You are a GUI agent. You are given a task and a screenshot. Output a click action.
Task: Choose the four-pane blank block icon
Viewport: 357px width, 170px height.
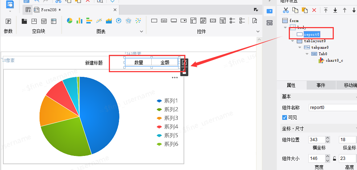click(x=34, y=21)
